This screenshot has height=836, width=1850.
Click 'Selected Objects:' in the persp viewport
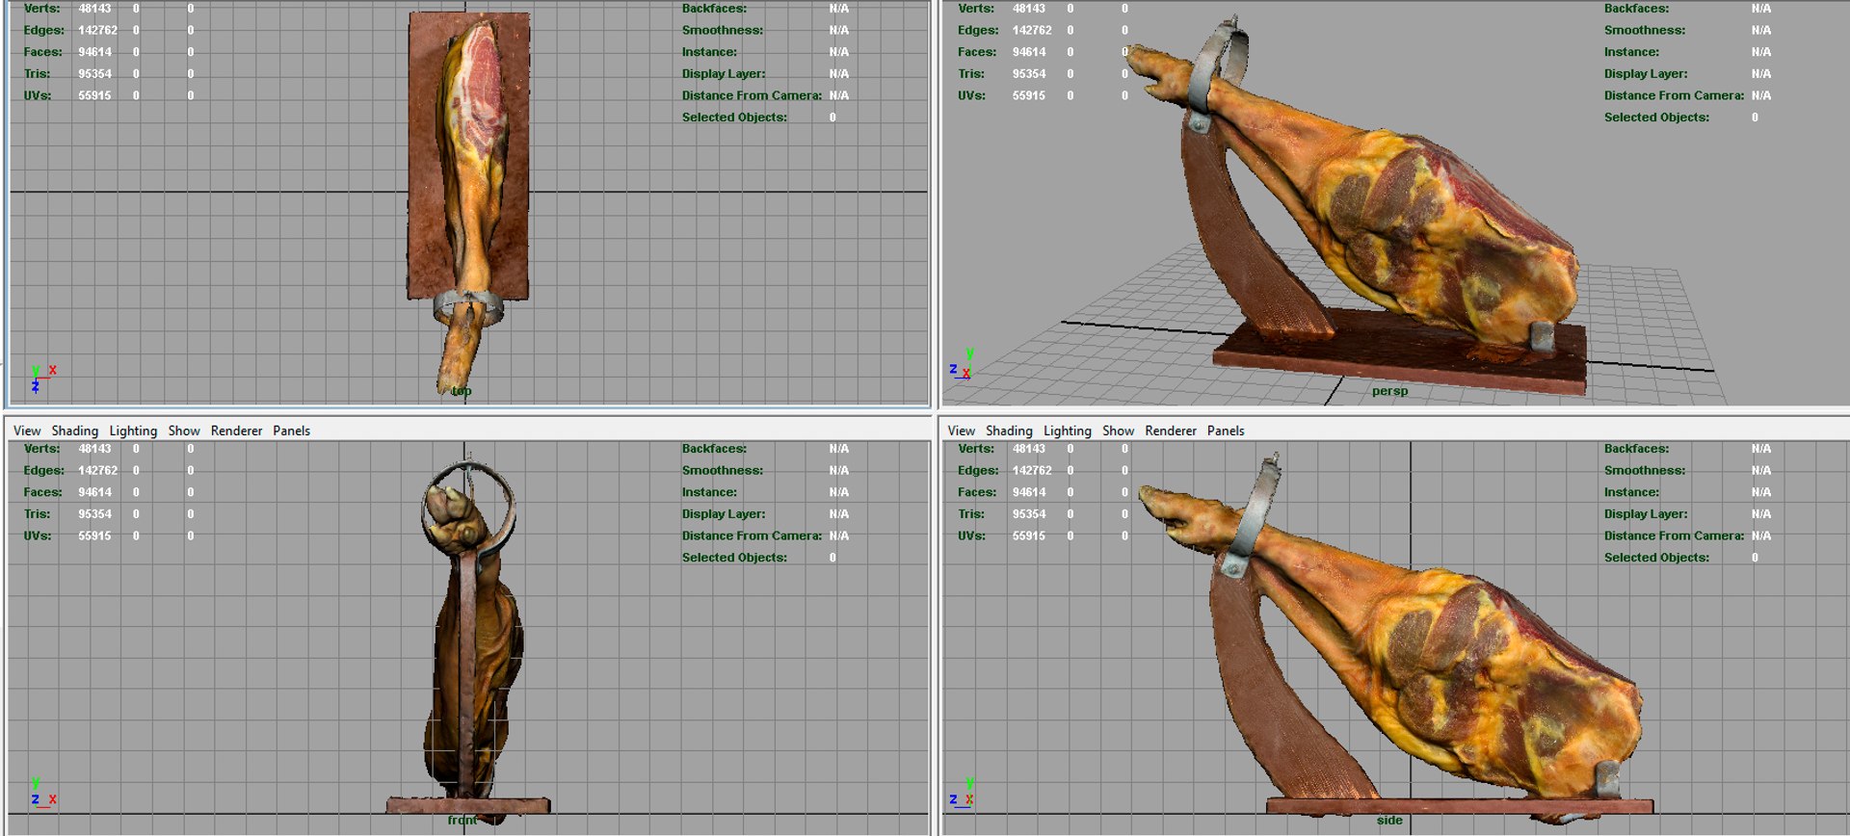[1657, 118]
